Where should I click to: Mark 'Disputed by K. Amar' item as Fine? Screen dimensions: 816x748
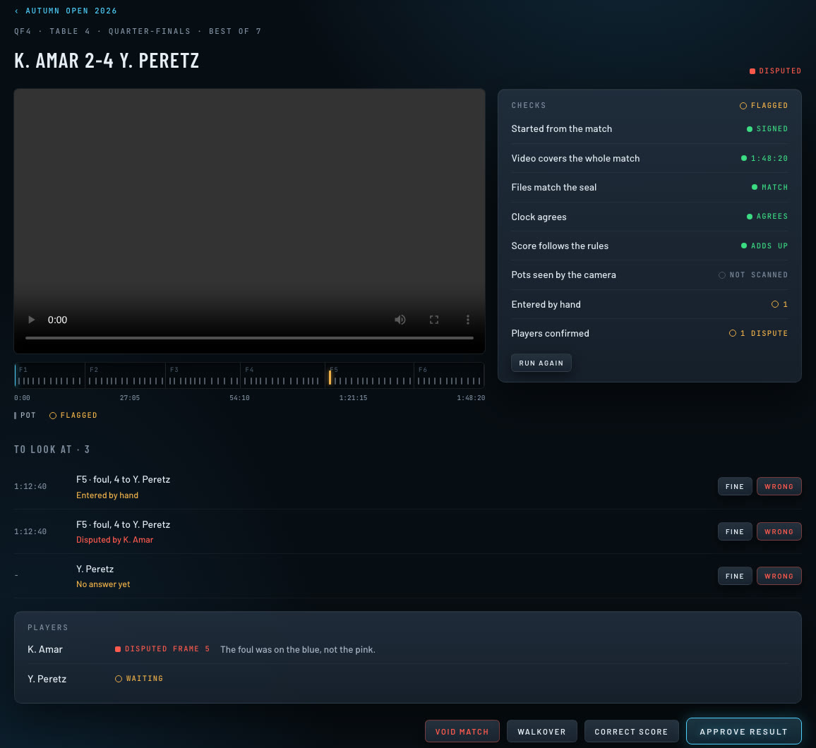(735, 531)
